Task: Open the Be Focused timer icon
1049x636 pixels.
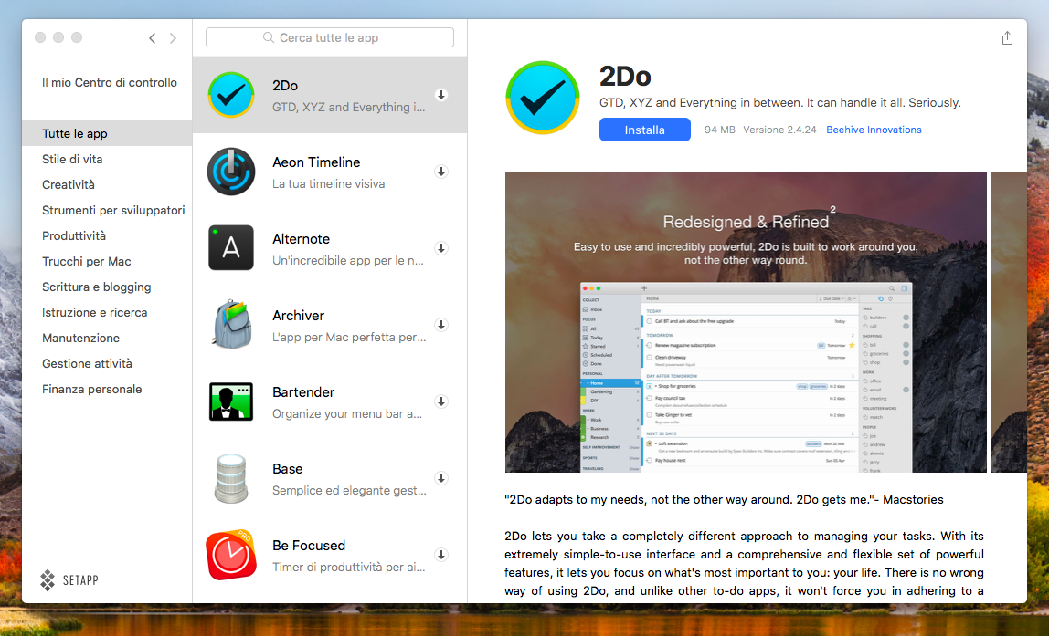Action: point(231,554)
